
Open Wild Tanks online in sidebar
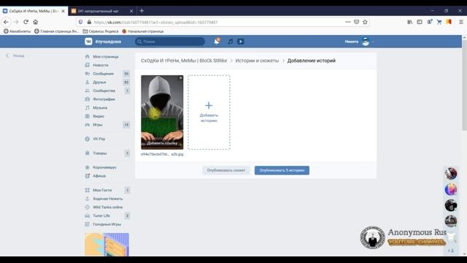click(107, 207)
